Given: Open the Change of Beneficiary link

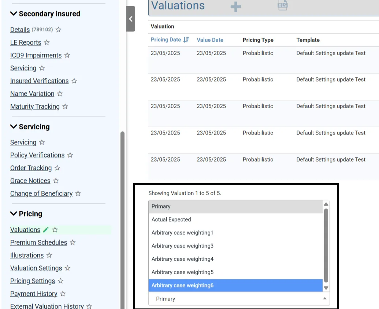Looking at the screenshot, I should click(x=41, y=193).
